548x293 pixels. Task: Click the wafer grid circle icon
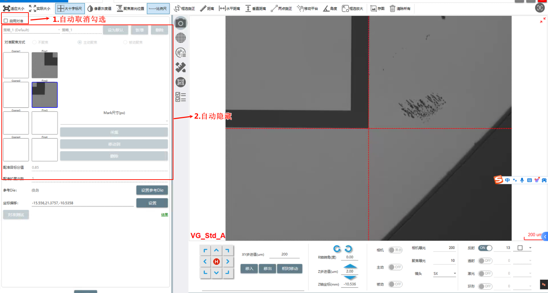coord(181,38)
